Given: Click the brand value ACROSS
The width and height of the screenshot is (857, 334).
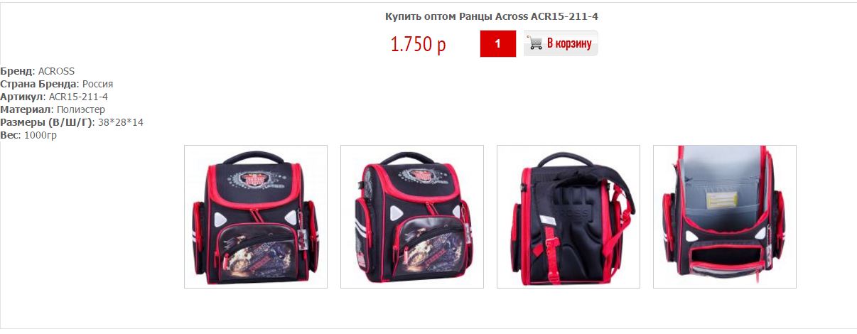Looking at the screenshot, I should coord(56,71).
